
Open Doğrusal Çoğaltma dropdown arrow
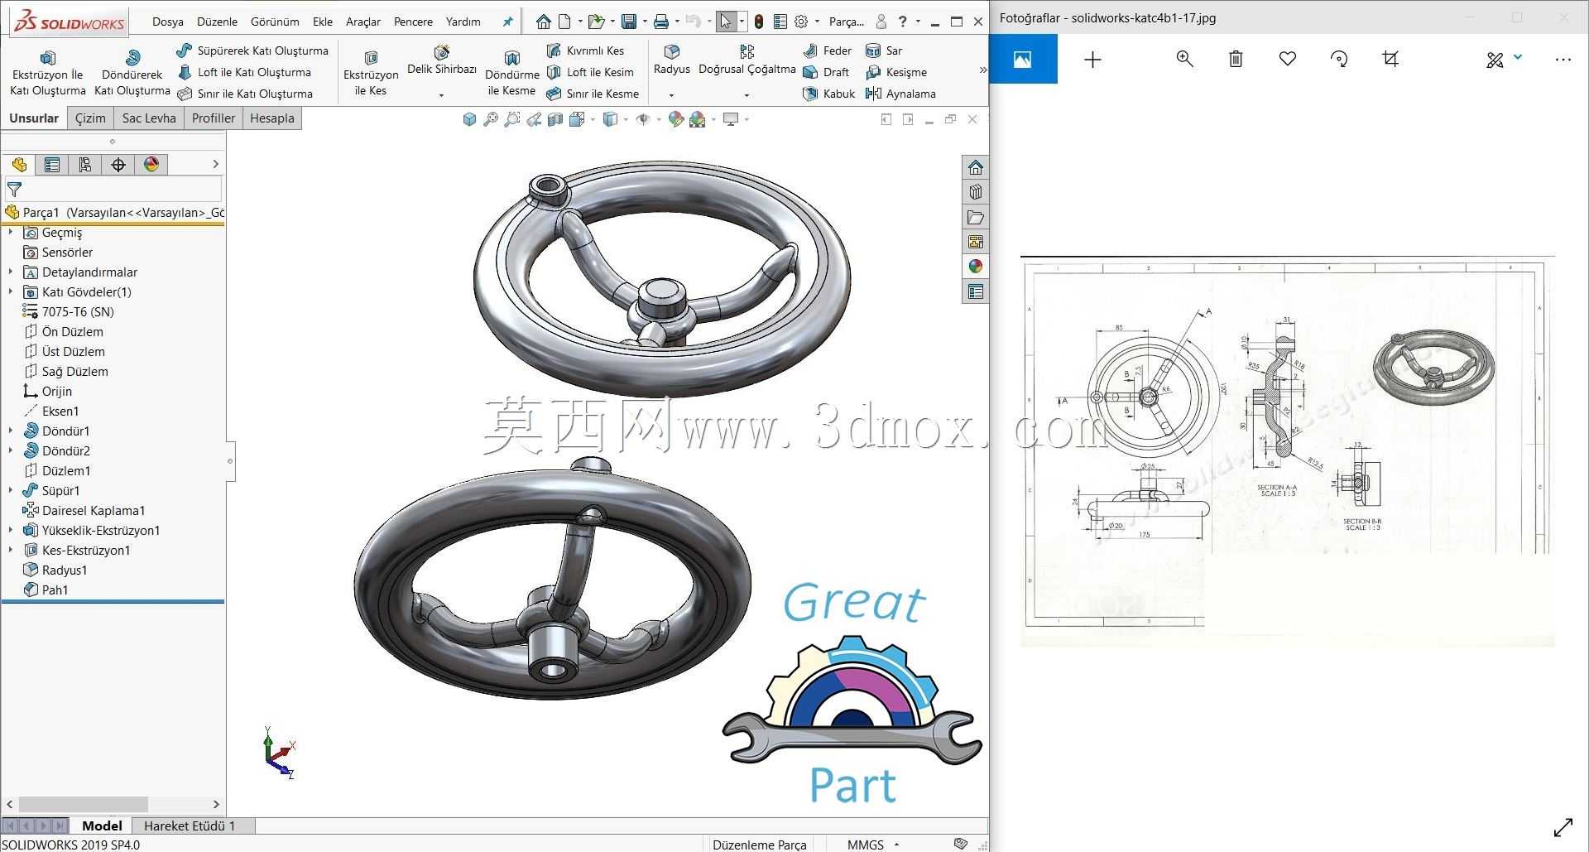pyautogui.click(x=746, y=95)
